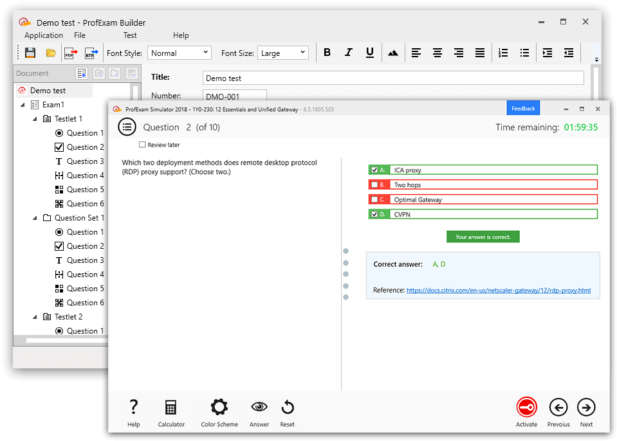Select Question 3 under Testlet 1
This screenshot has height=441, width=617.
pyautogui.click(x=80, y=161)
